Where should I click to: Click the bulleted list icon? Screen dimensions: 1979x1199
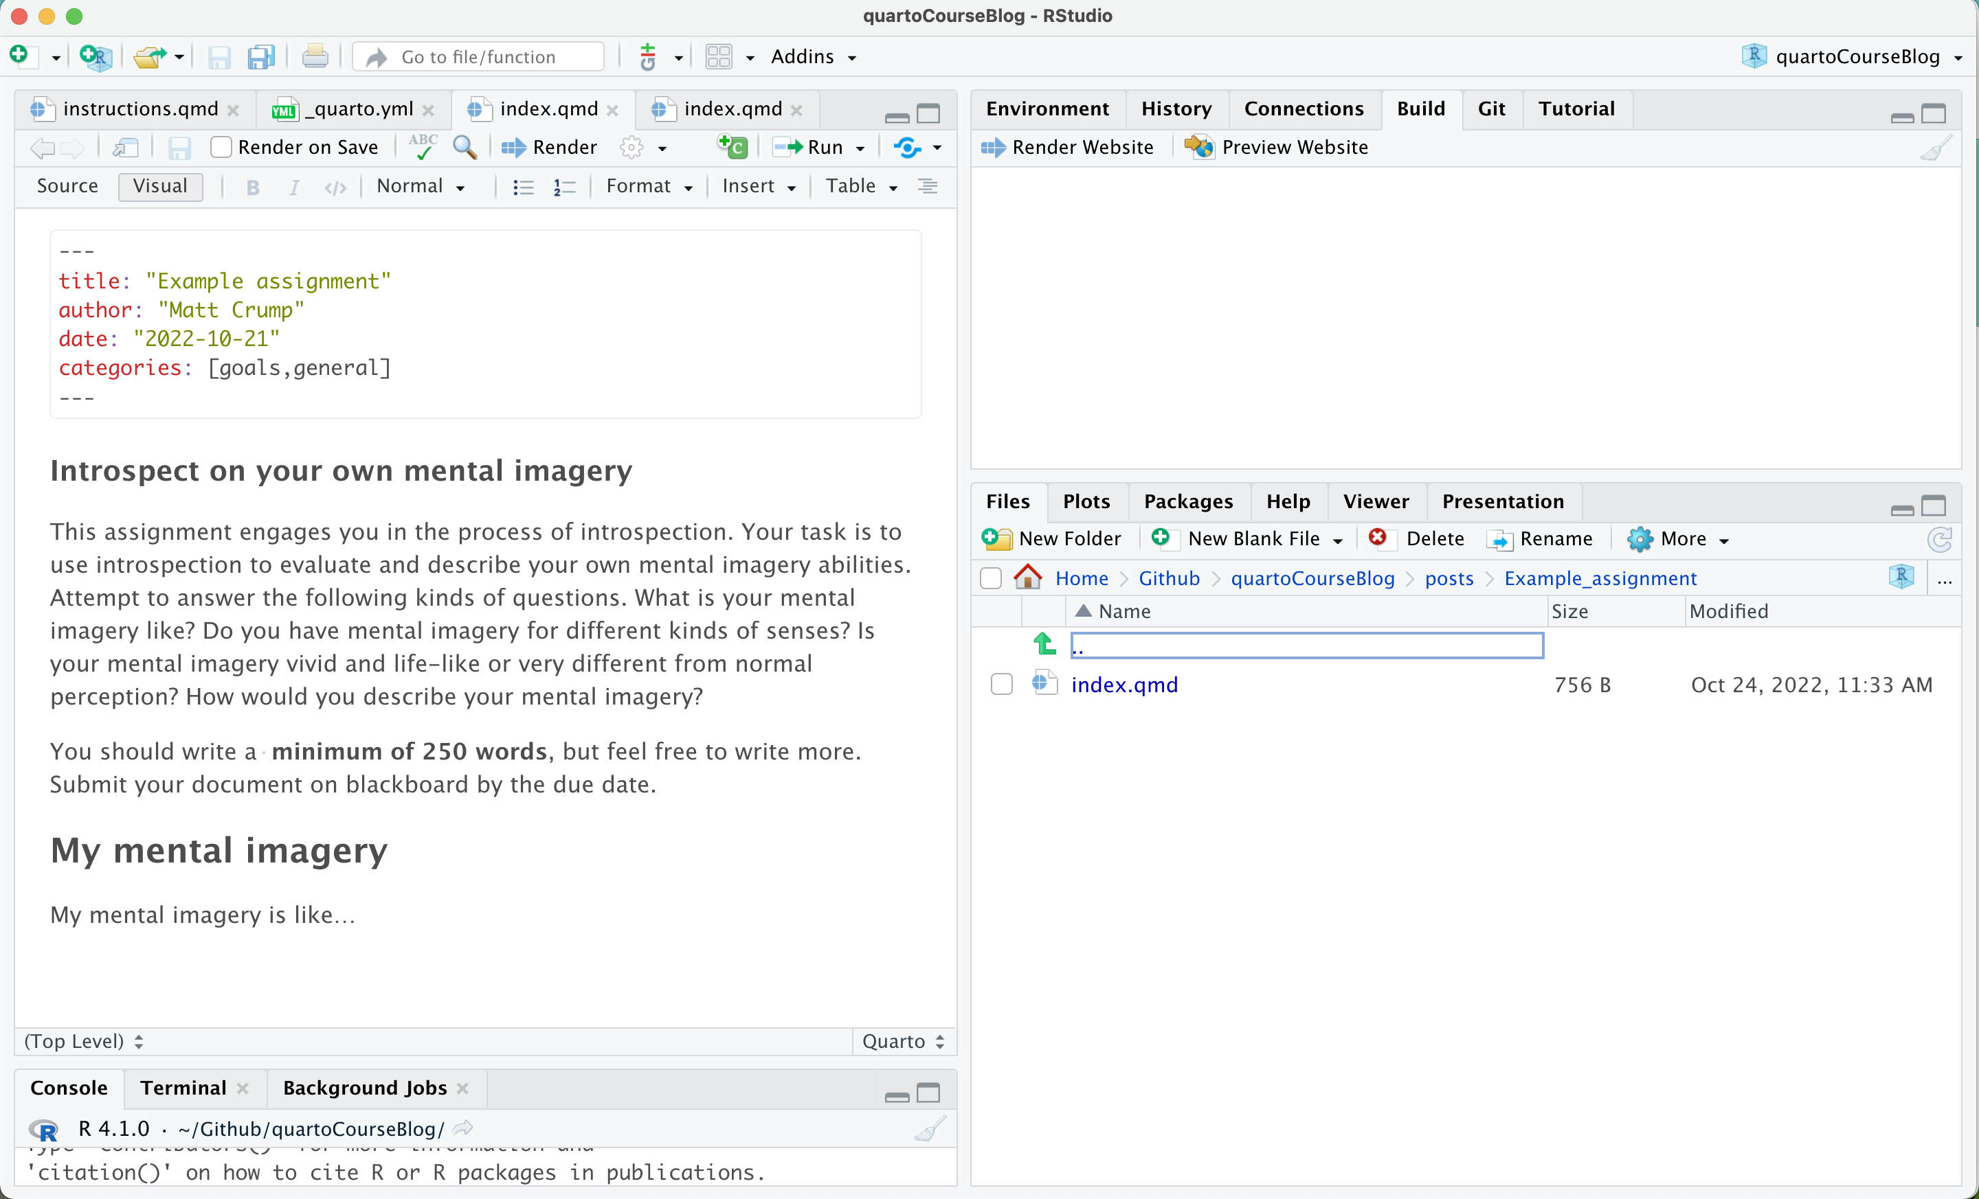pos(524,187)
